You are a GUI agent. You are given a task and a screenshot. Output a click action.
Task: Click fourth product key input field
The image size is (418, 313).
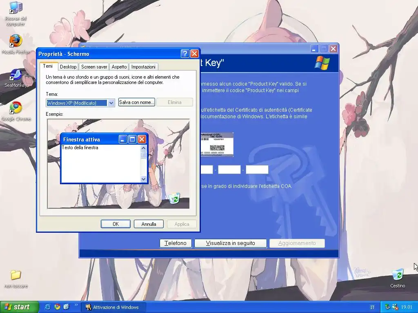coord(229,170)
